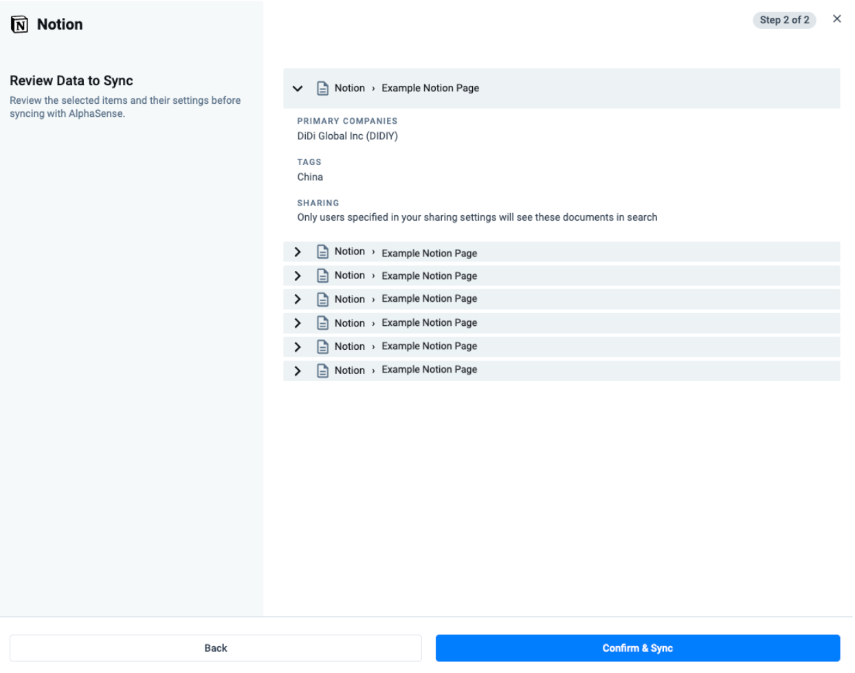This screenshot has height=673, width=855.
Task: Expand the last Notion page row
Action: [298, 371]
